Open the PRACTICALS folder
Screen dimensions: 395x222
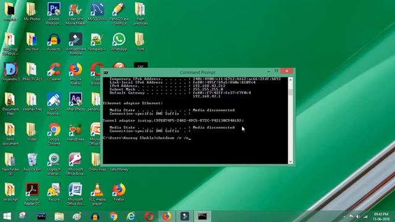tap(32, 72)
